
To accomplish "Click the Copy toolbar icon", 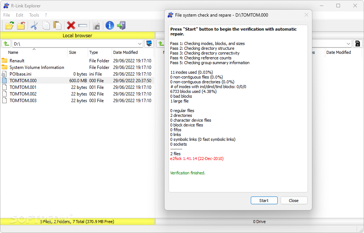I will point(46,25).
